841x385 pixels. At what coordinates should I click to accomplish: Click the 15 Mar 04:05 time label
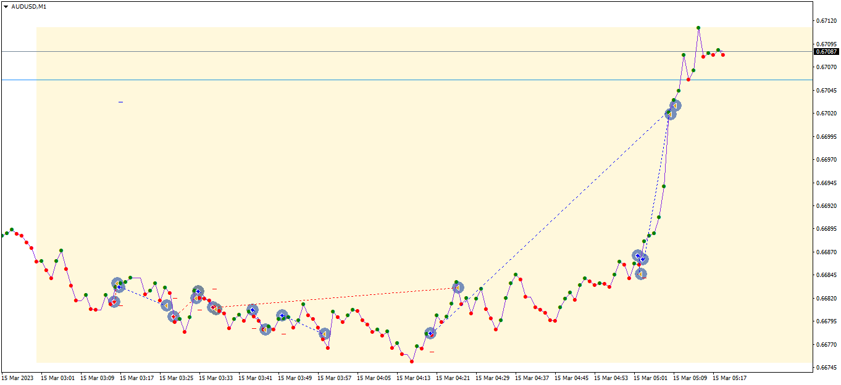[x=374, y=378]
